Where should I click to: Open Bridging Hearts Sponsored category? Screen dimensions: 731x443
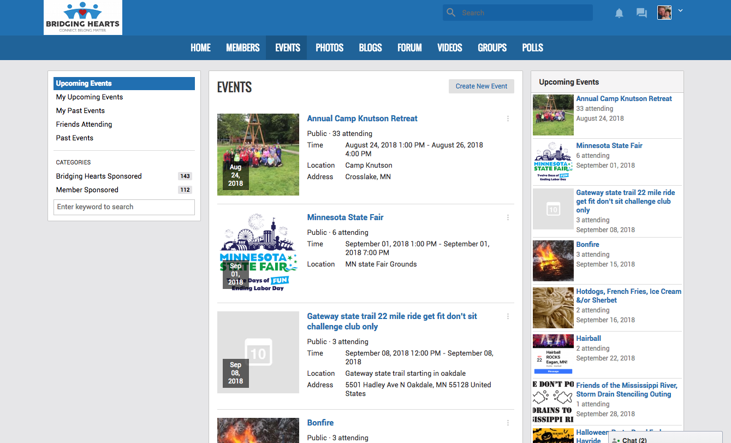pos(99,176)
